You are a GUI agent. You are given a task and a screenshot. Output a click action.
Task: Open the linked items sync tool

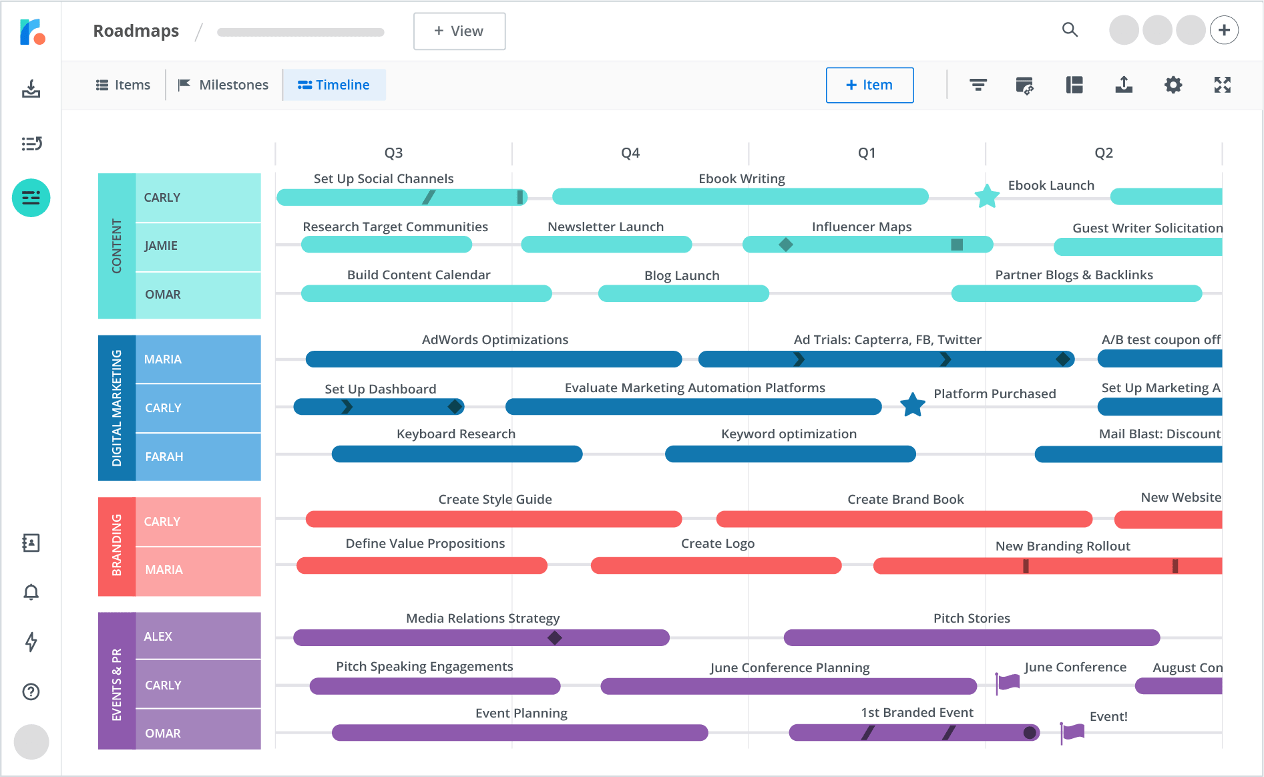(x=1025, y=85)
